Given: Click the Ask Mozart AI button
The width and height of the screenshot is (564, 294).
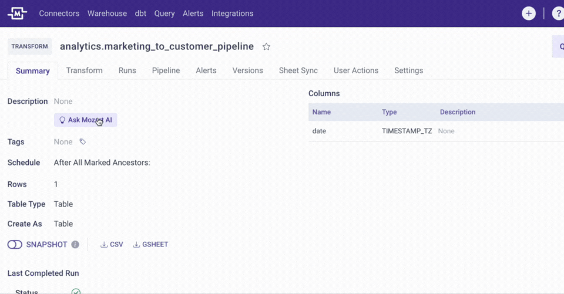Looking at the screenshot, I should coord(85,120).
